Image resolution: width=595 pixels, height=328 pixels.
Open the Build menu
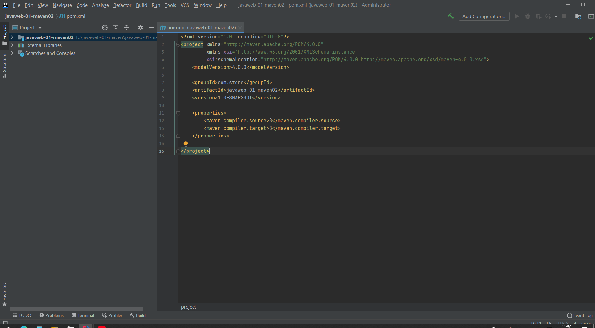141,5
